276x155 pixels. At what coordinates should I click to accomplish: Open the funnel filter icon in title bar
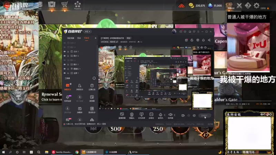(x=194, y=32)
